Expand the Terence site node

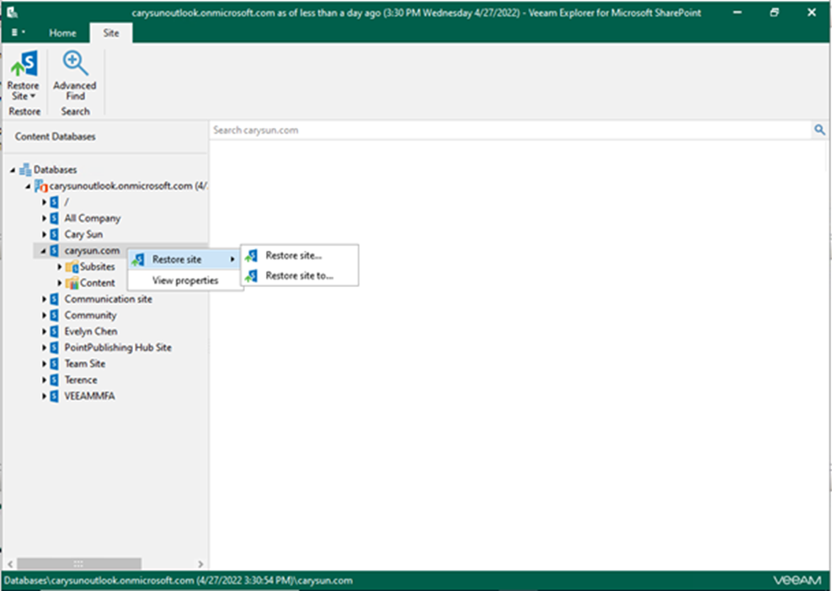point(44,380)
